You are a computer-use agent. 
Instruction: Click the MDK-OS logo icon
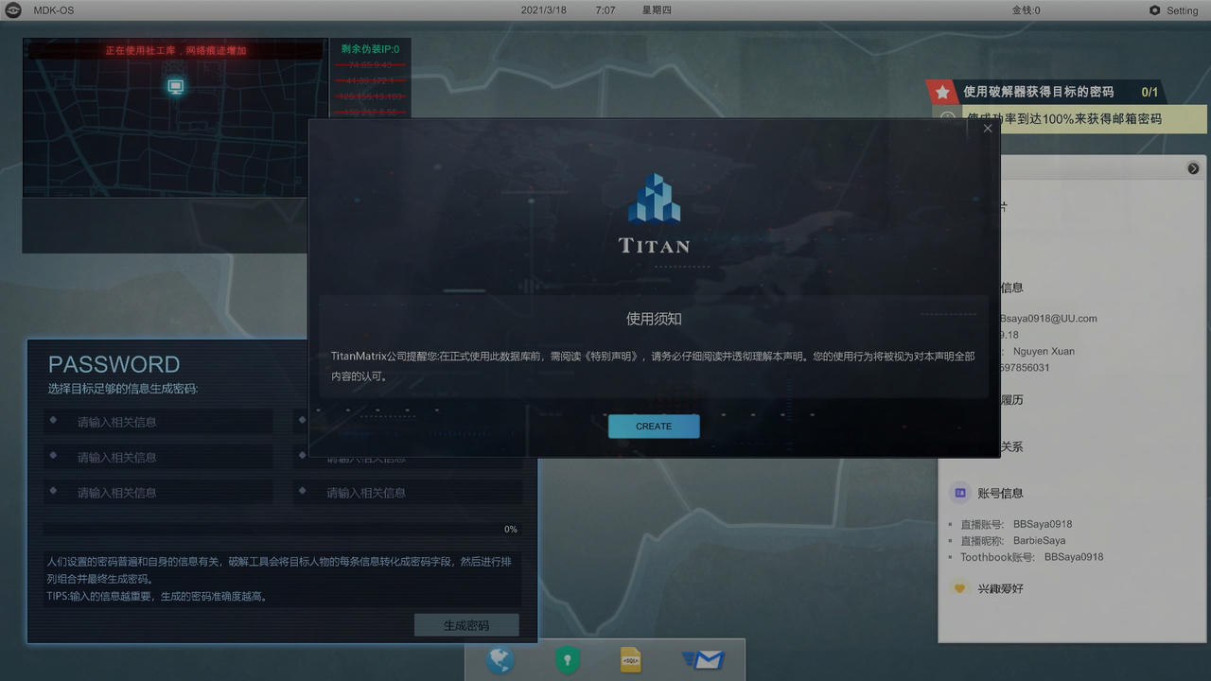point(13,10)
